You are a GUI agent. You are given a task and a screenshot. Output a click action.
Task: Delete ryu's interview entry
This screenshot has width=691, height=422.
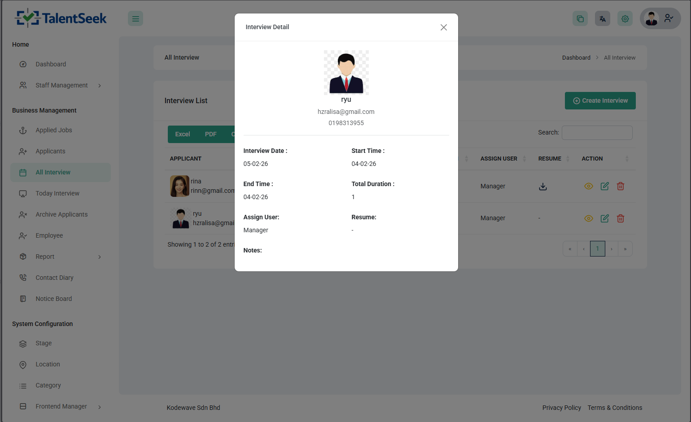point(620,218)
